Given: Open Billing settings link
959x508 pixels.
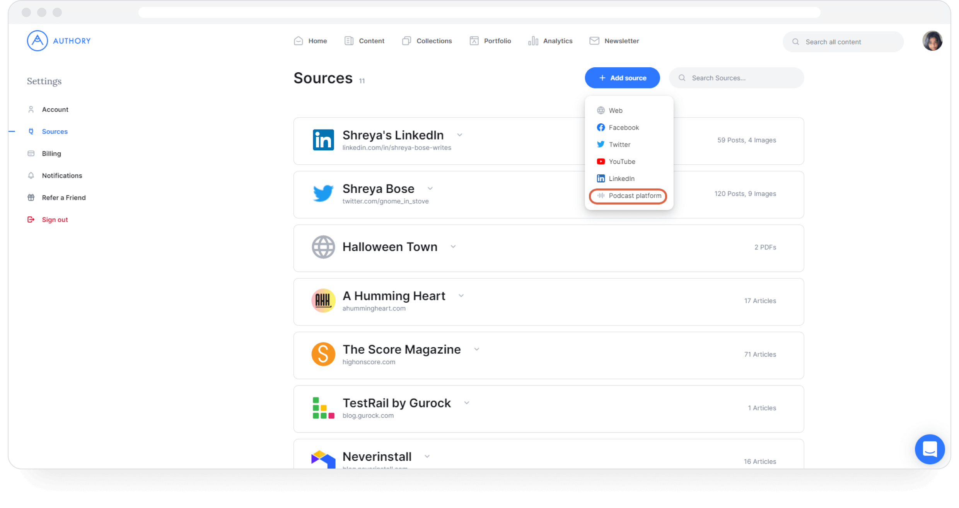Looking at the screenshot, I should pyautogui.click(x=51, y=153).
